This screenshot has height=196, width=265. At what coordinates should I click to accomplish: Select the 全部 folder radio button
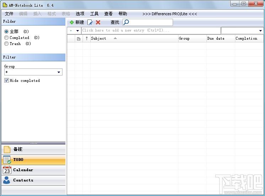click(6, 32)
